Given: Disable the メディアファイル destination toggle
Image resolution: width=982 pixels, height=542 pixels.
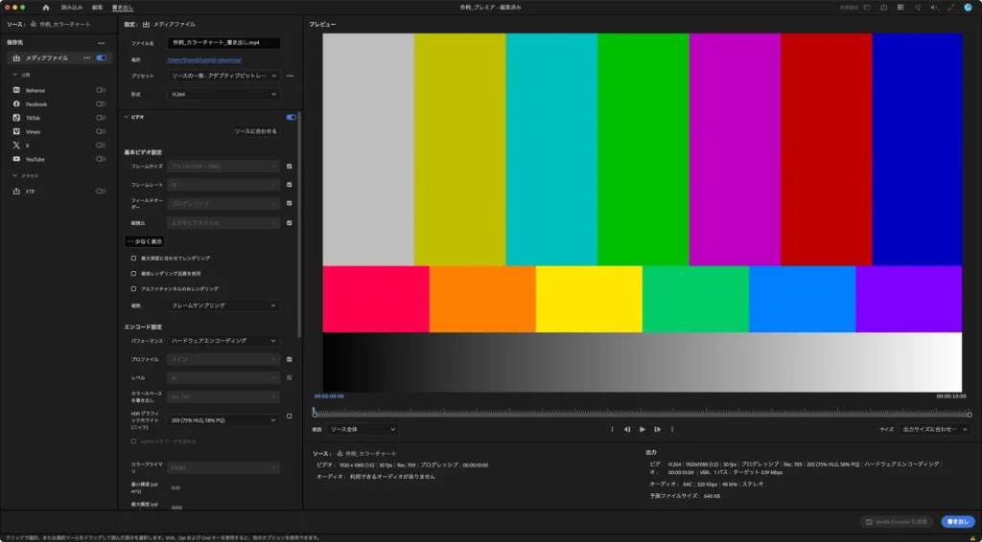Looking at the screenshot, I should pyautogui.click(x=101, y=57).
